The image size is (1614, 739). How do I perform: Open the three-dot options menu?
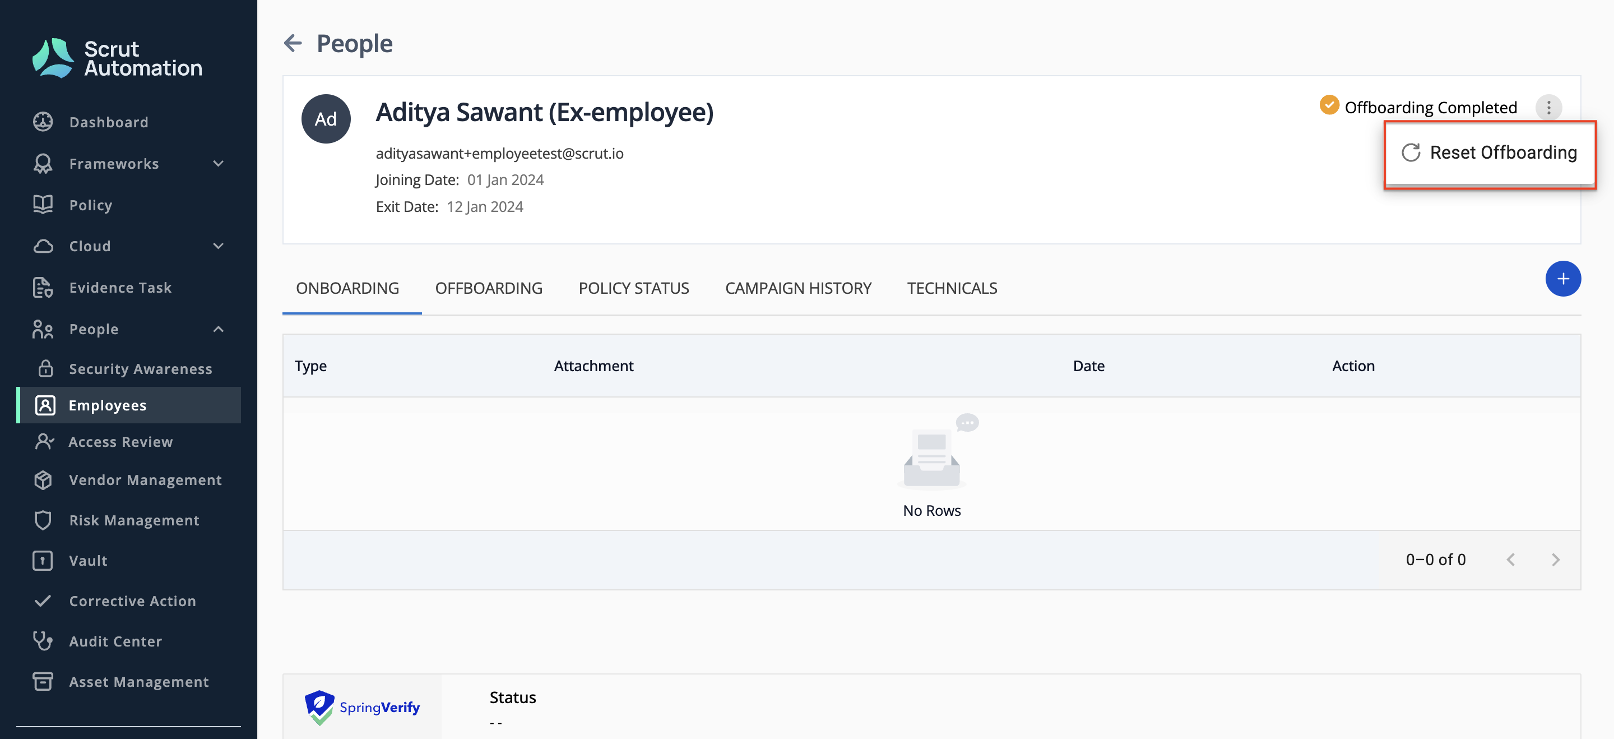tap(1548, 108)
